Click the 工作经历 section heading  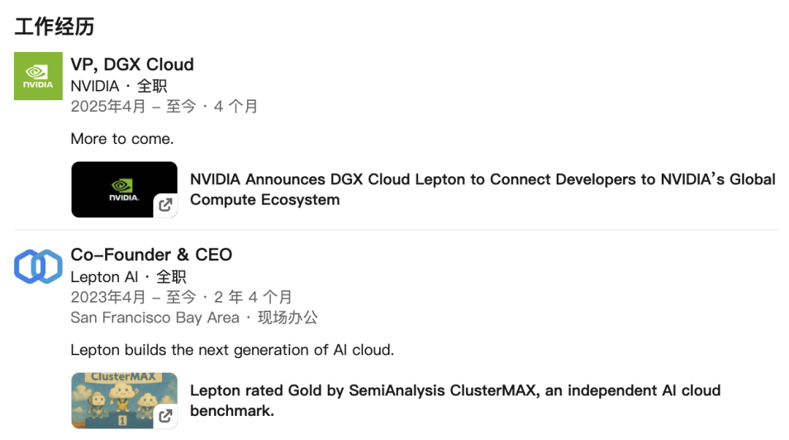tap(54, 27)
